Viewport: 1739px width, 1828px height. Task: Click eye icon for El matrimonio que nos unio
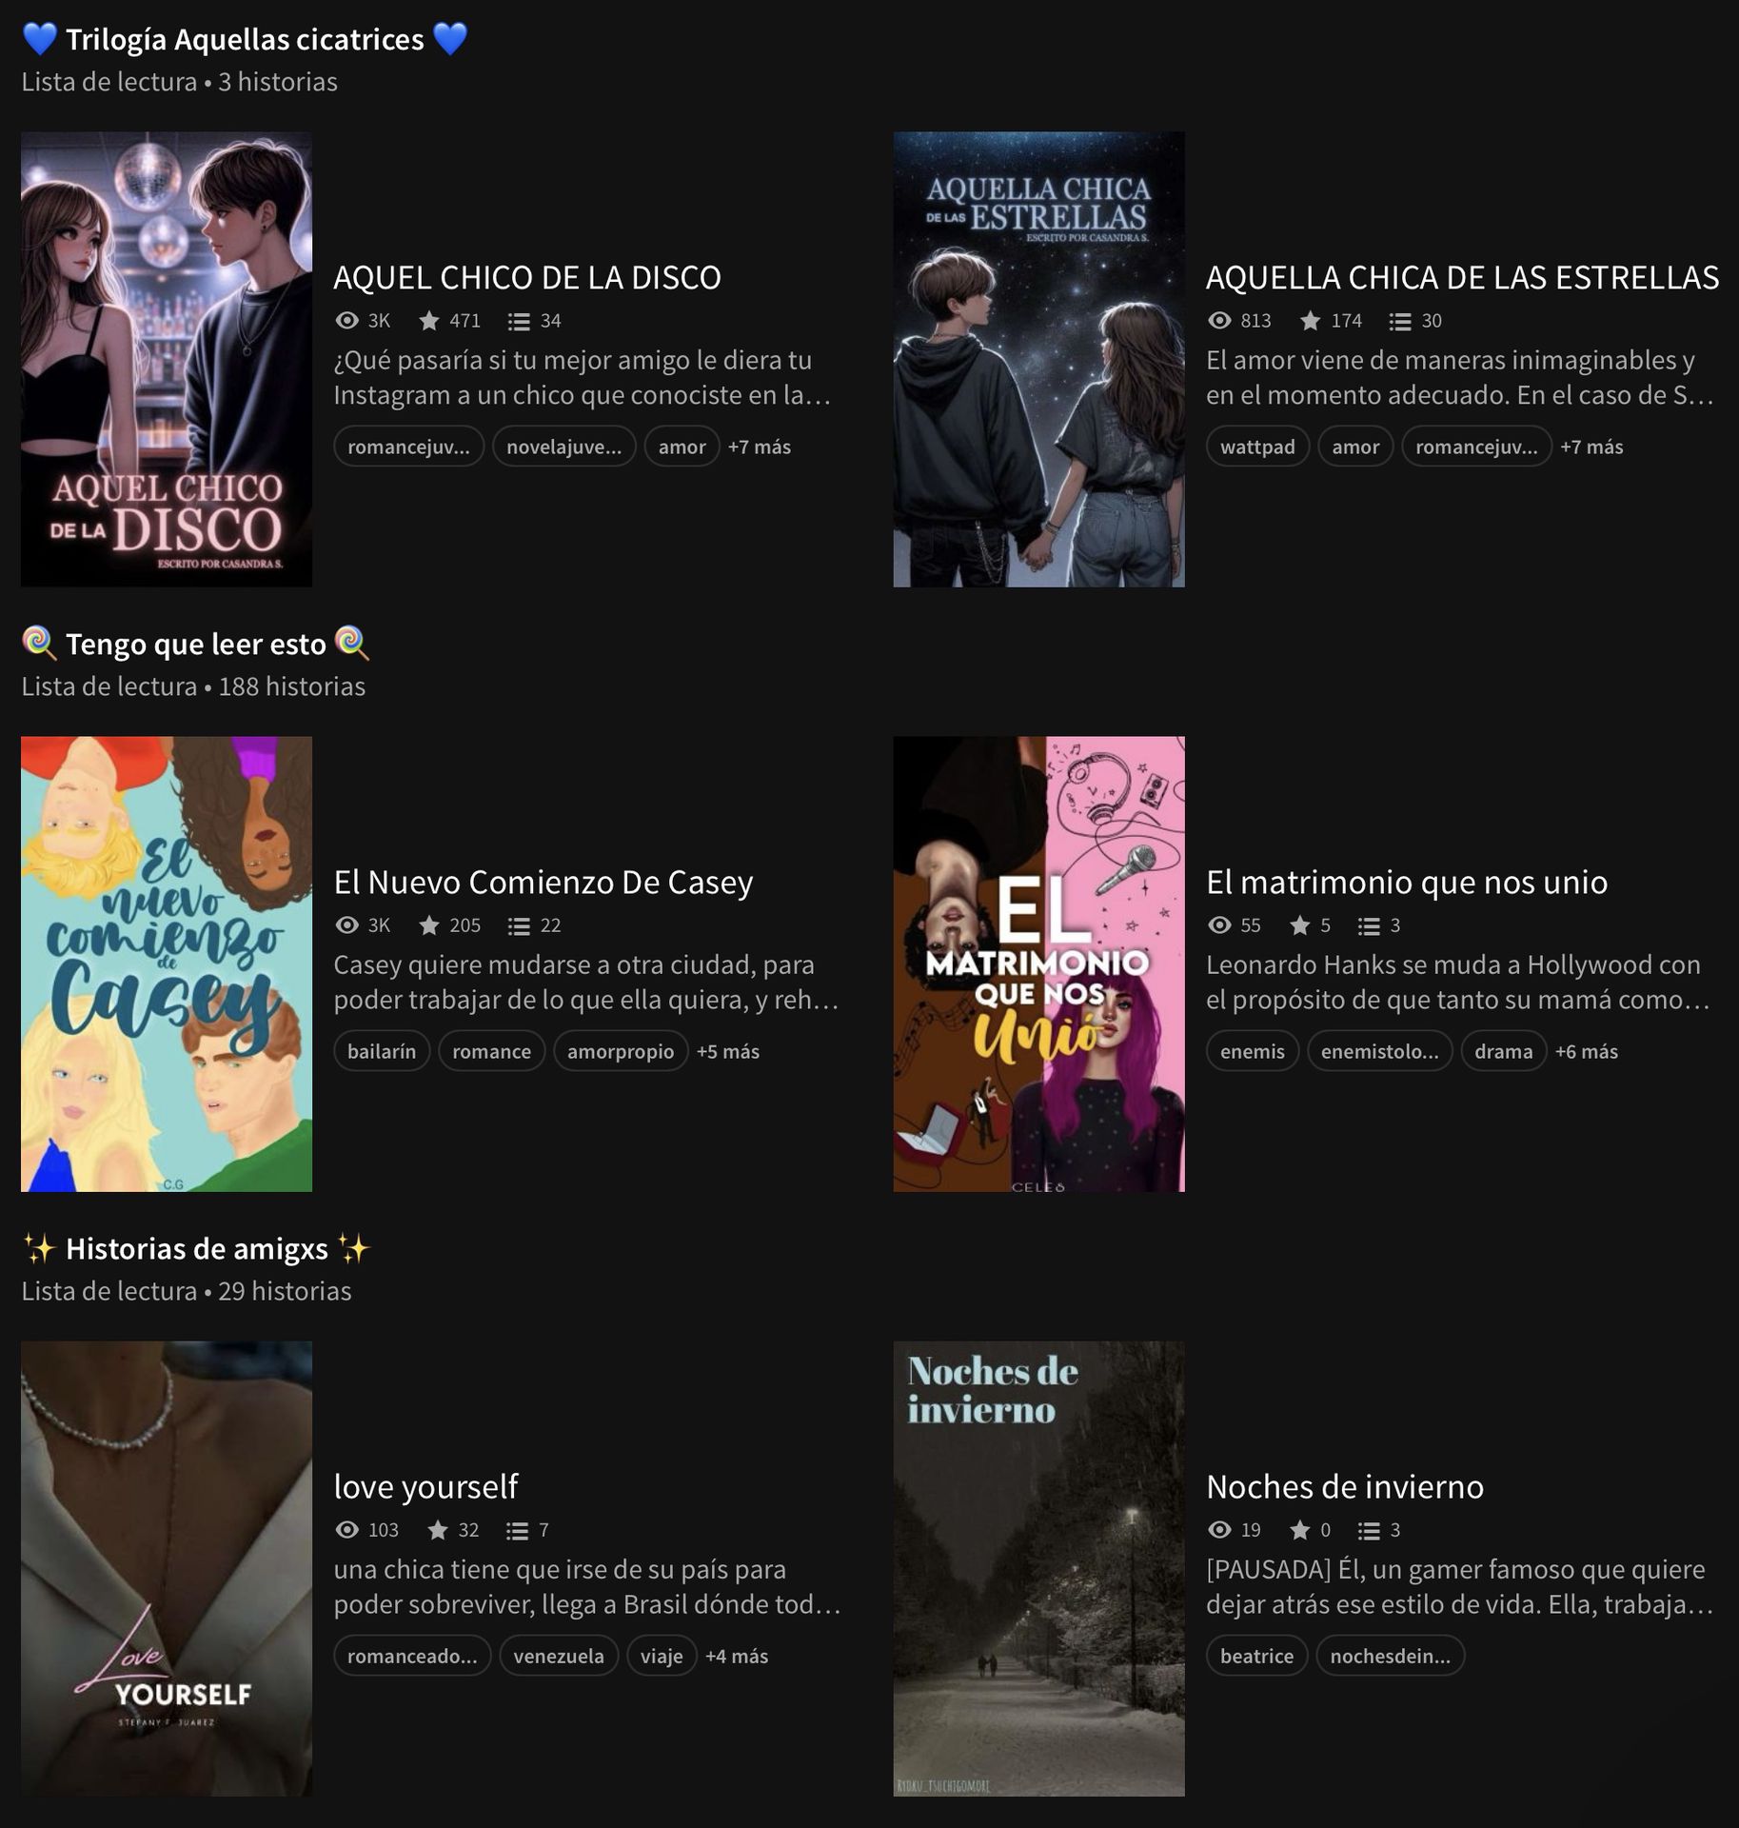[x=1220, y=925]
